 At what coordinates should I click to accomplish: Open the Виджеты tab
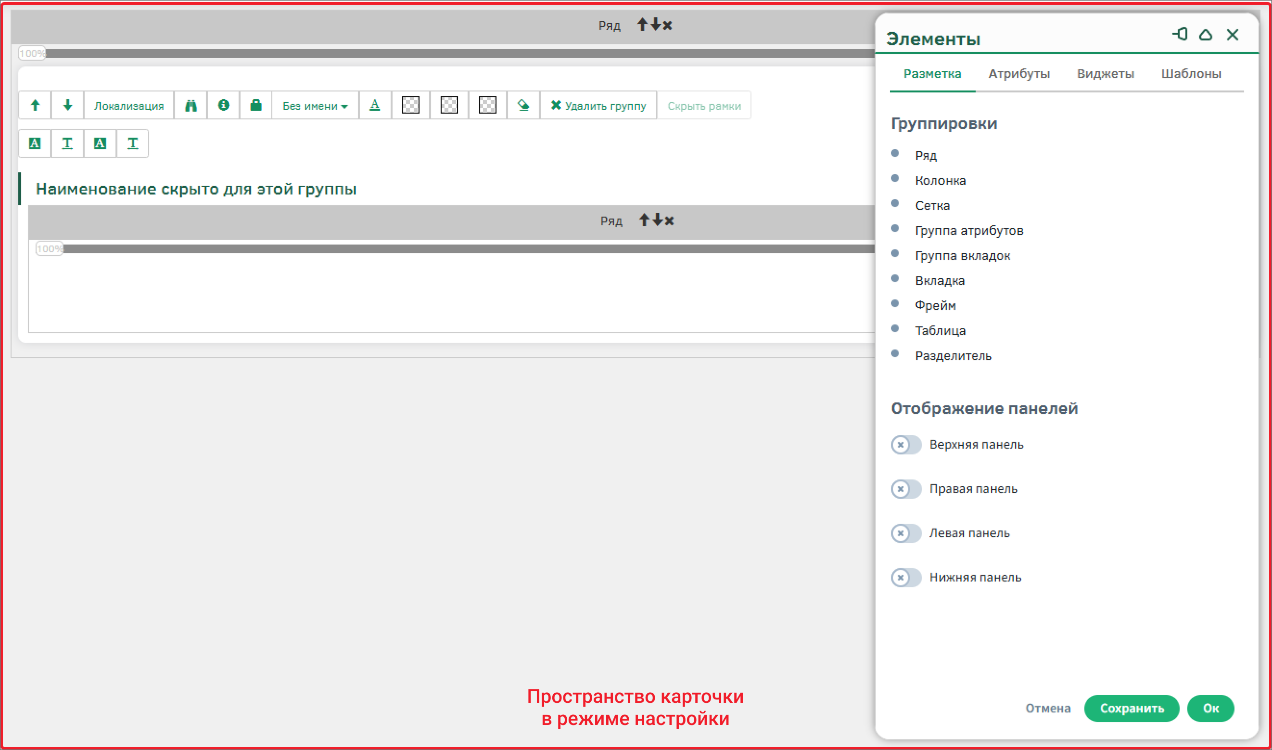(1105, 74)
